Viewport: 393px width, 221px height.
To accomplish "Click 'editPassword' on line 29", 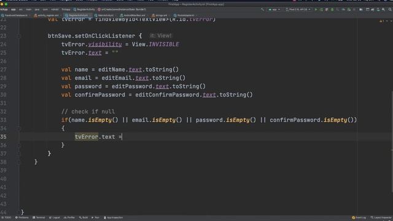I will pyautogui.click(x=132, y=87).
